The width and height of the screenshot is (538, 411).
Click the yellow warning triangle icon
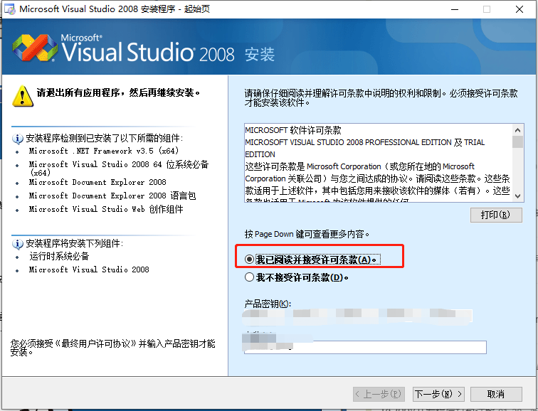(22, 94)
